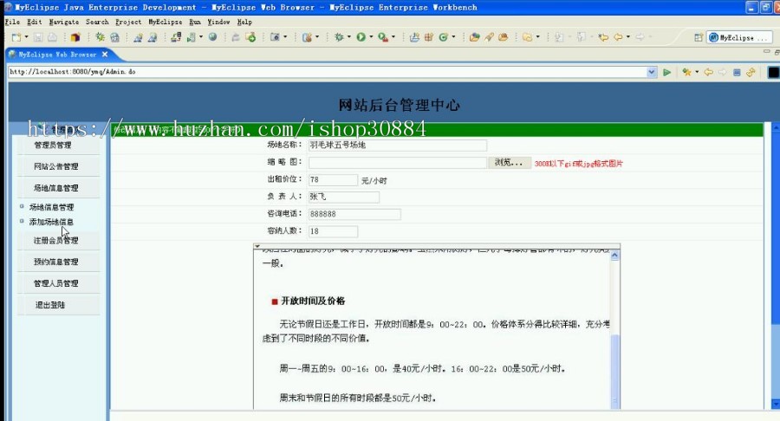Image resolution: width=780 pixels, height=421 pixels.
Task: Click the 场地名称 input field
Action: pyautogui.click(x=398, y=146)
